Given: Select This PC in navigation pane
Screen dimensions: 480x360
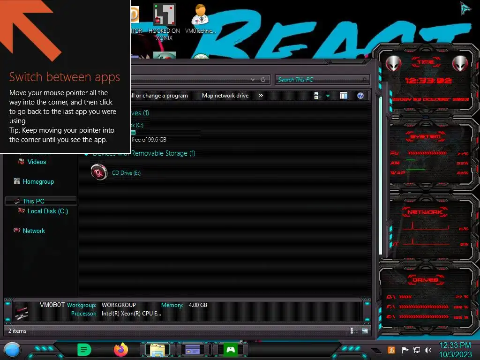Looking at the screenshot, I should pyautogui.click(x=33, y=201).
